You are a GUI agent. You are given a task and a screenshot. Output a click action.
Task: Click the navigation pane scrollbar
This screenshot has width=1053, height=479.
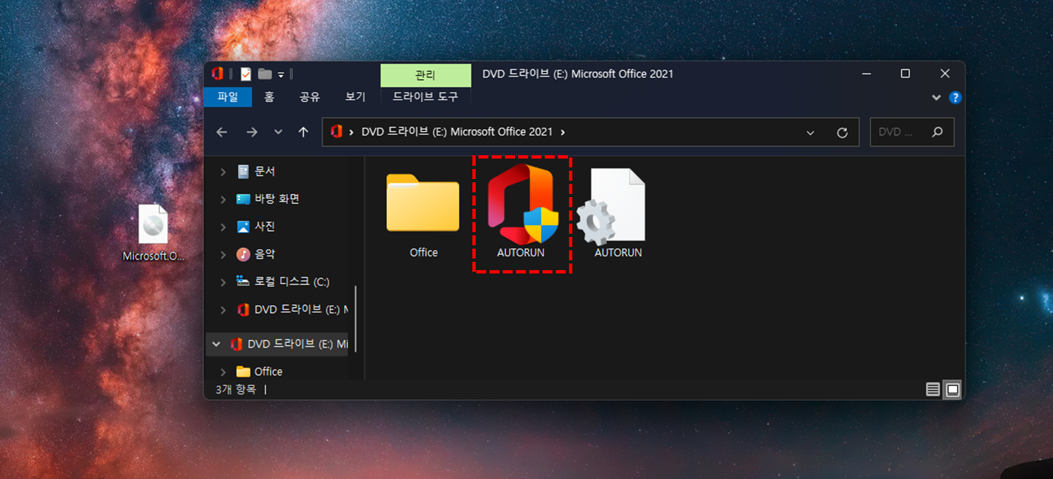[355, 318]
